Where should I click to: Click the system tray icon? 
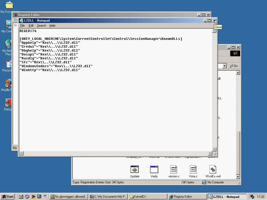click(x=252, y=197)
